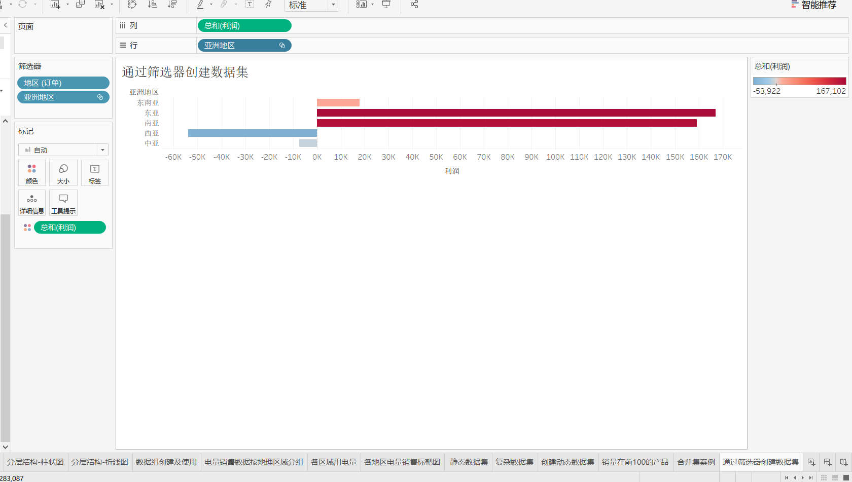Switch to 创建动态数据集 sheet tab
852x482 pixels.
[x=568, y=462]
